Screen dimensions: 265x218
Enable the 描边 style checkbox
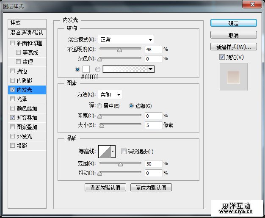[13, 71]
